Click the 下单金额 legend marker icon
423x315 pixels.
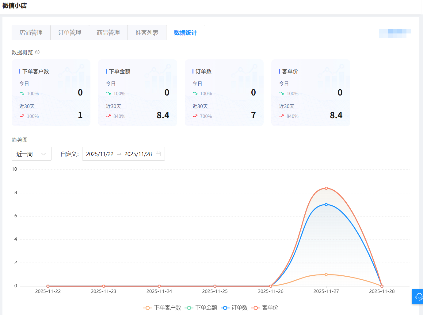[x=189, y=308]
